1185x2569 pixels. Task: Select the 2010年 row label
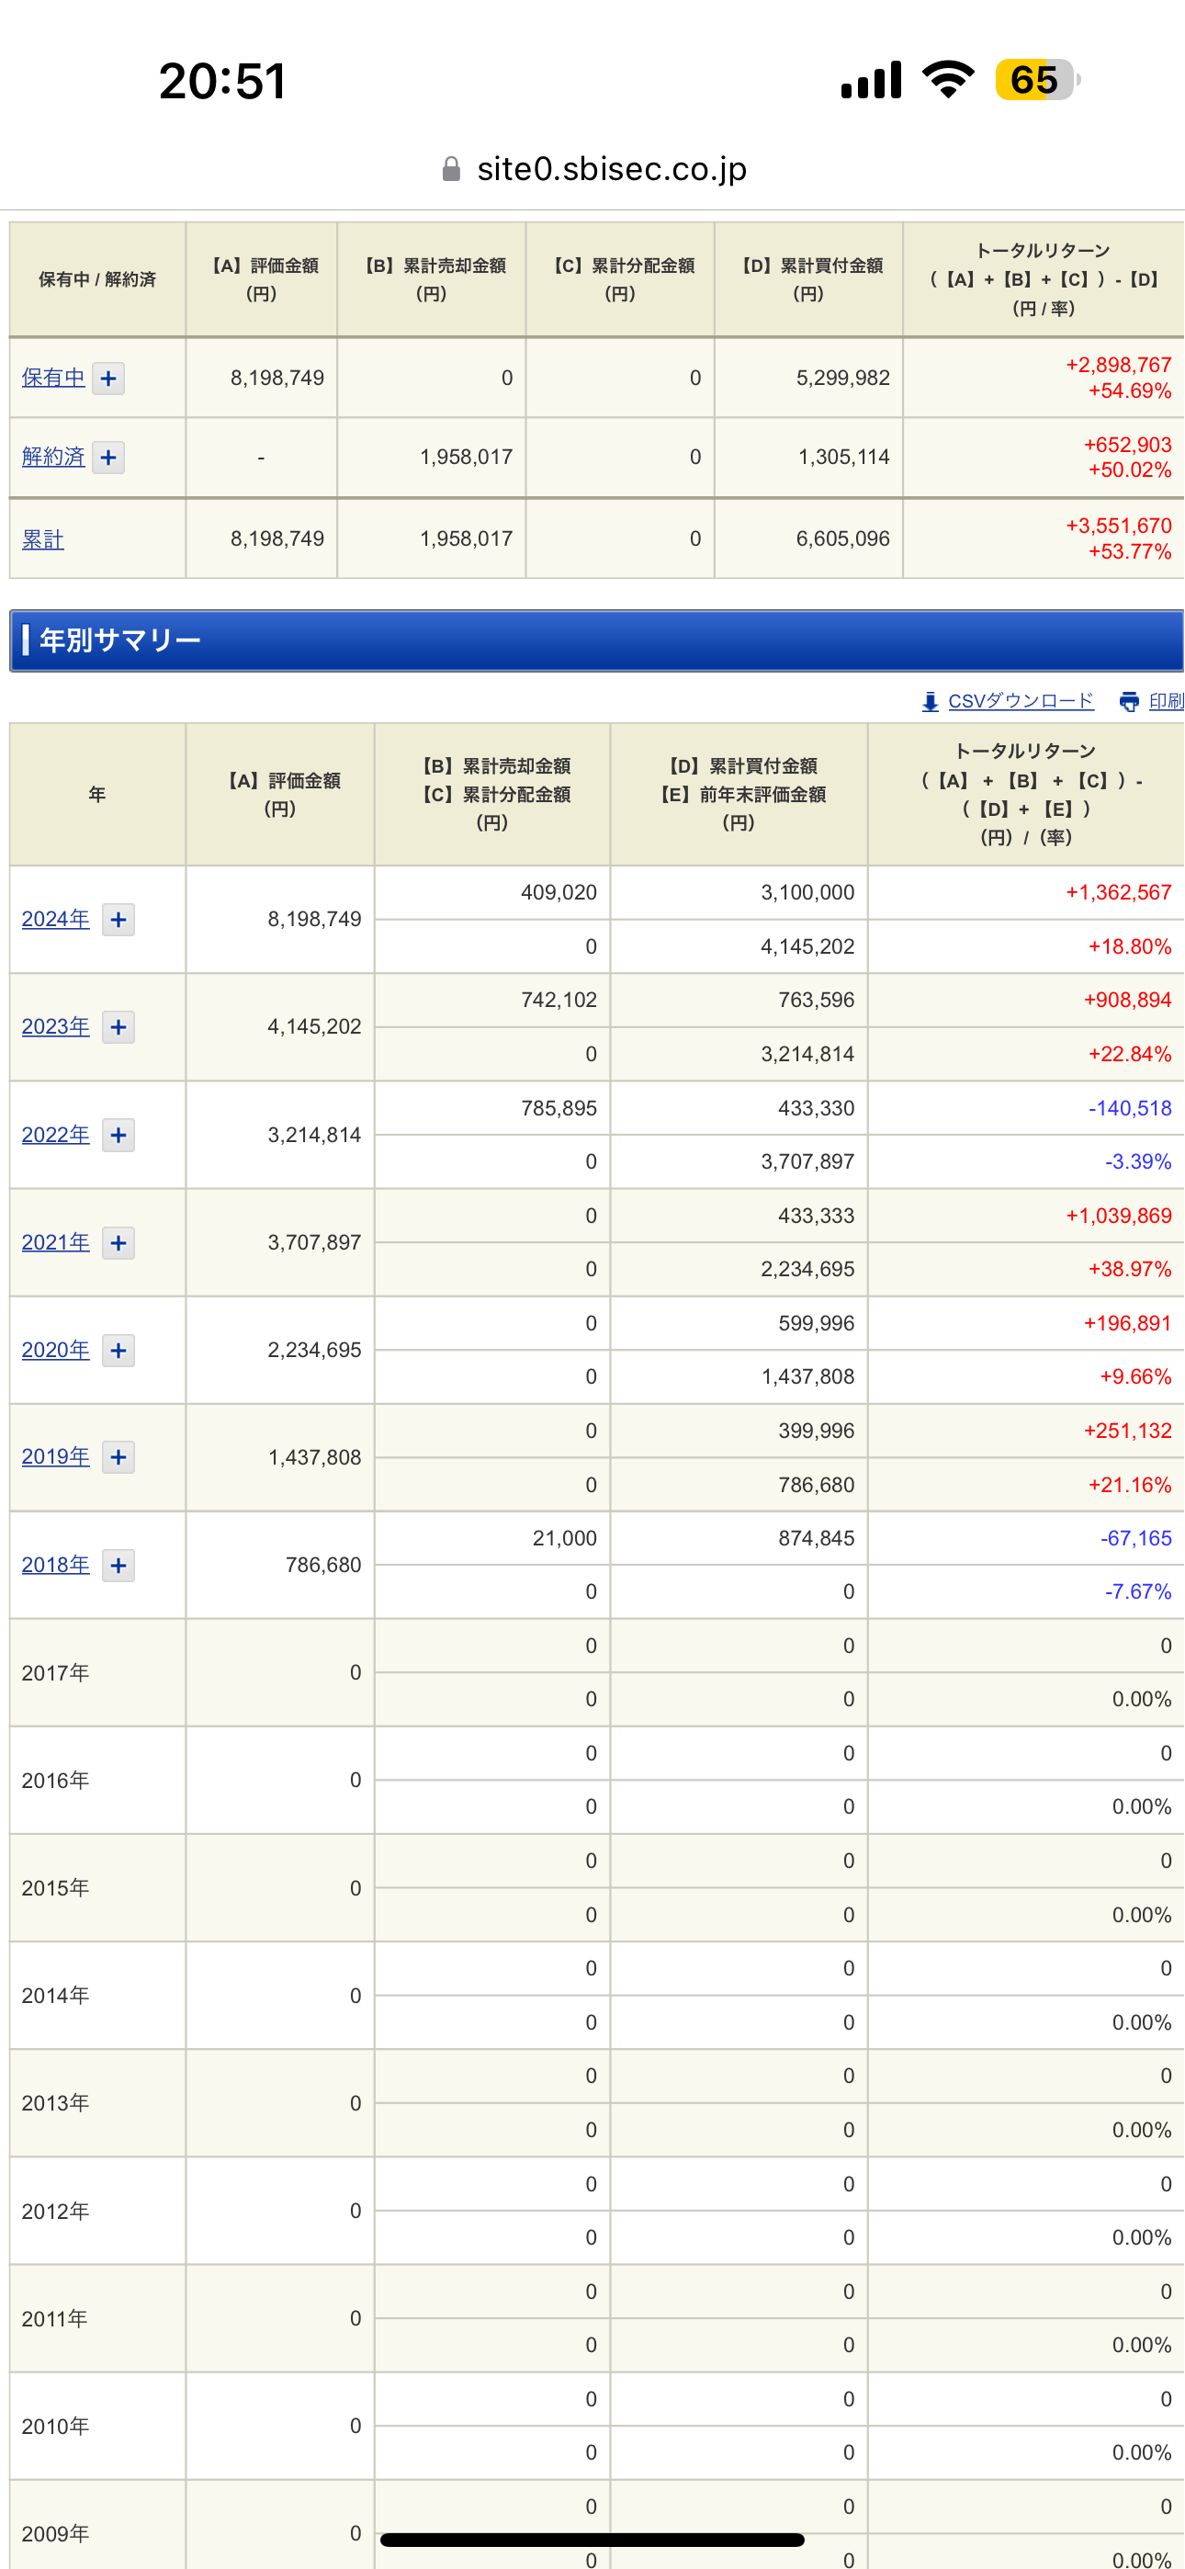coord(56,2427)
